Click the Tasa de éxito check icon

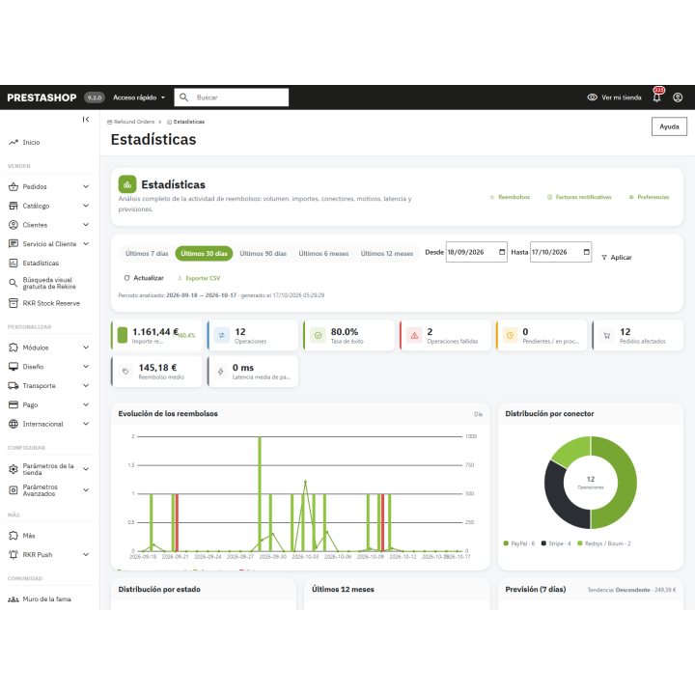click(318, 336)
